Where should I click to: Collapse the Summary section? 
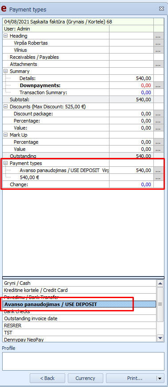[5, 71]
